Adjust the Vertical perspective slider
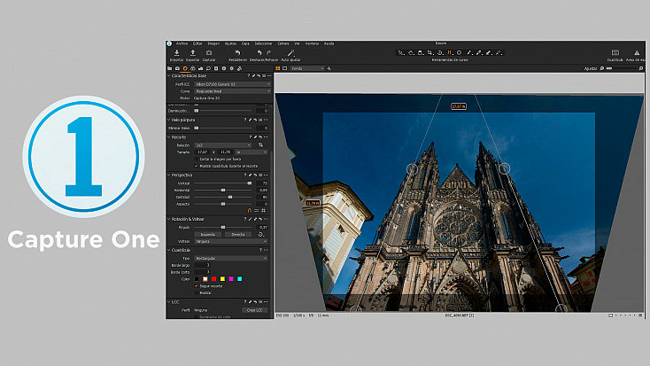This screenshot has height=366, width=650. (x=223, y=183)
